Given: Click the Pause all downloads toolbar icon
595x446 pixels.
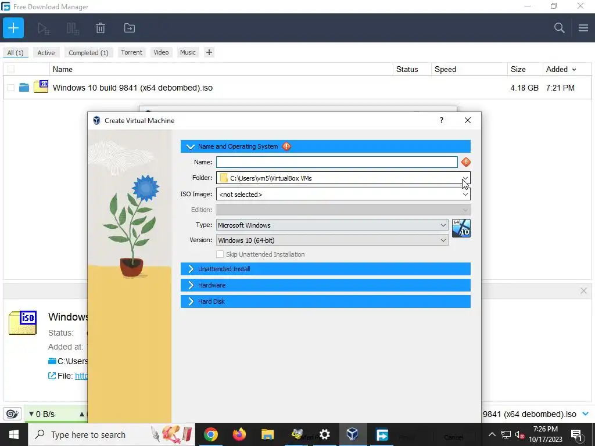Looking at the screenshot, I should click(73, 28).
